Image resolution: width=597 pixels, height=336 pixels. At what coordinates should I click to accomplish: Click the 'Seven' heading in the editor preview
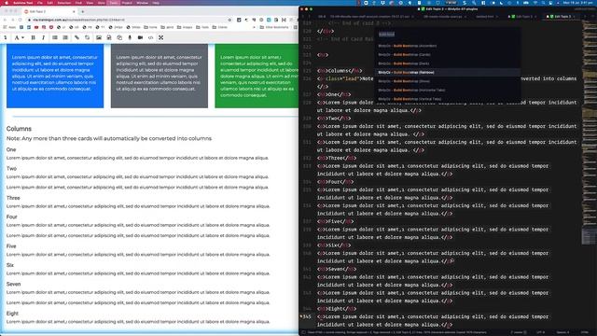click(13, 284)
